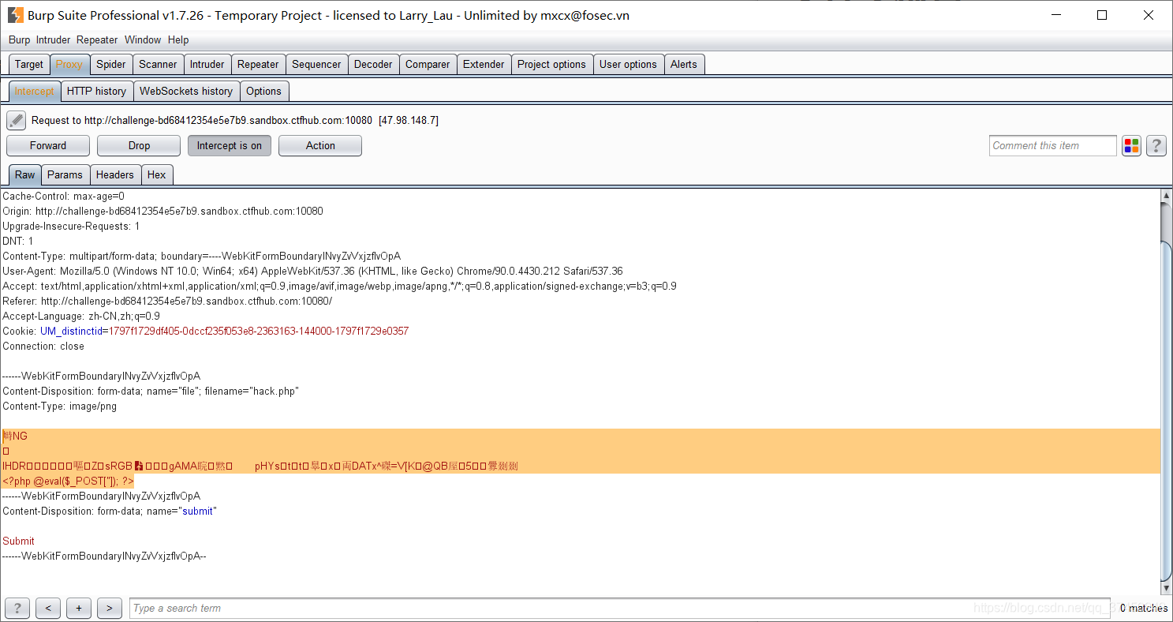This screenshot has width=1173, height=622.
Task: Click the Origin header line
Action: pyautogui.click(x=163, y=211)
